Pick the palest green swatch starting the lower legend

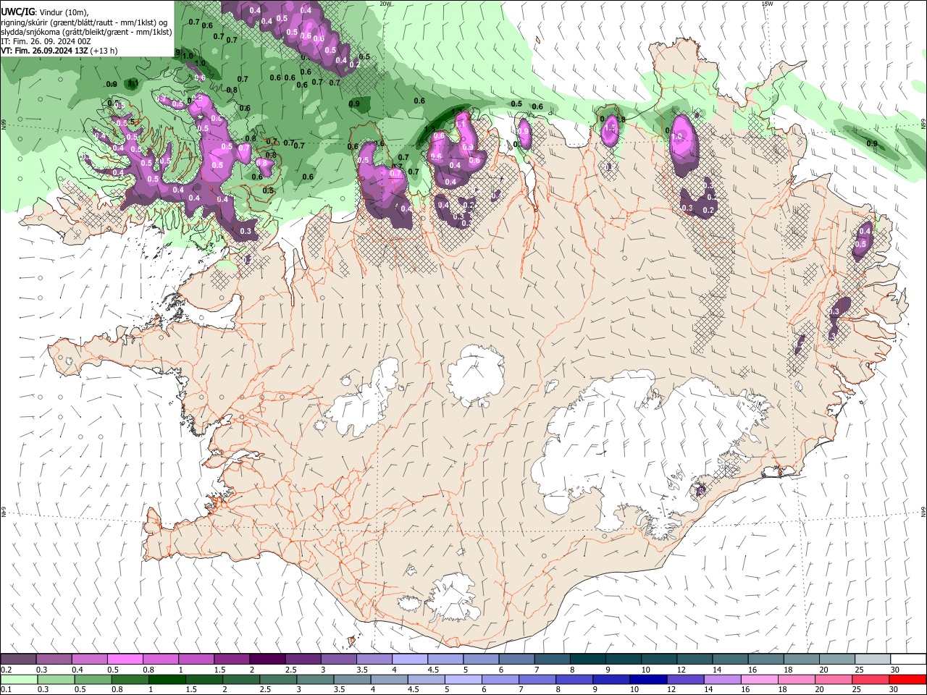(18, 679)
